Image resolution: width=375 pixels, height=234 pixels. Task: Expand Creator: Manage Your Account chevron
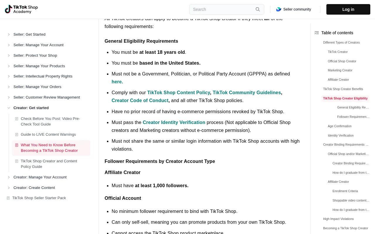pyautogui.click(x=9, y=177)
